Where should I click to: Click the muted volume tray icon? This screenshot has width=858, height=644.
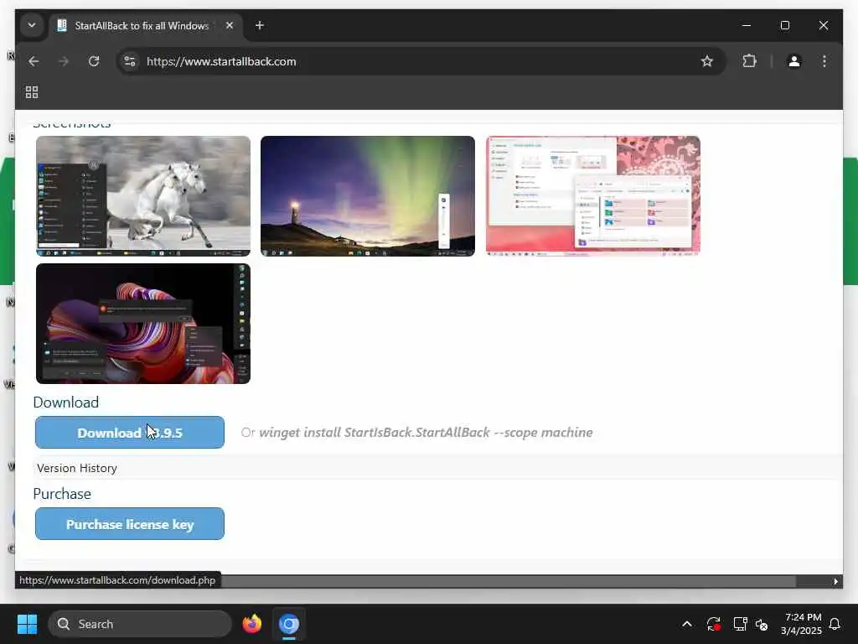[x=762, y=624]
